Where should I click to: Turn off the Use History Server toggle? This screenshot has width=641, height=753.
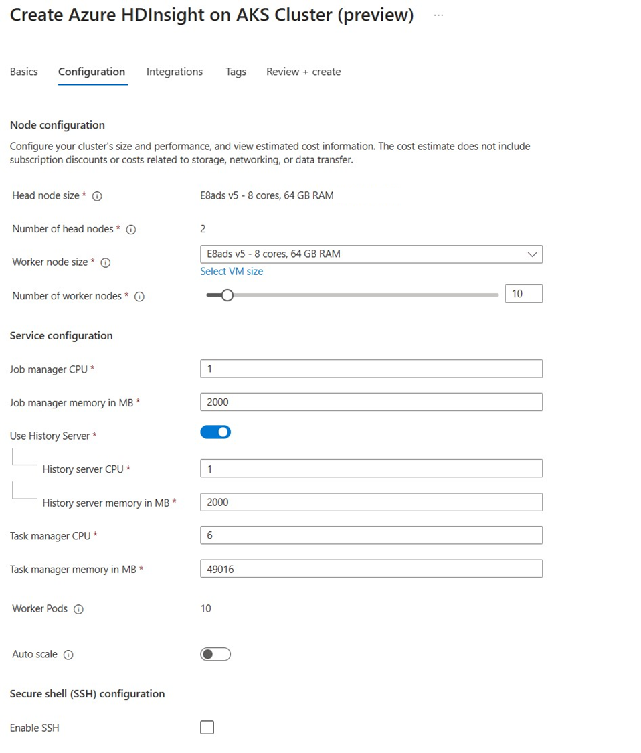215,432
